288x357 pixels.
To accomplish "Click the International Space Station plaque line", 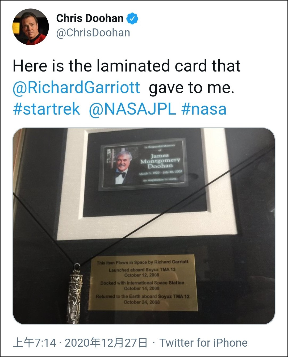I will click(x=142, y=283).
